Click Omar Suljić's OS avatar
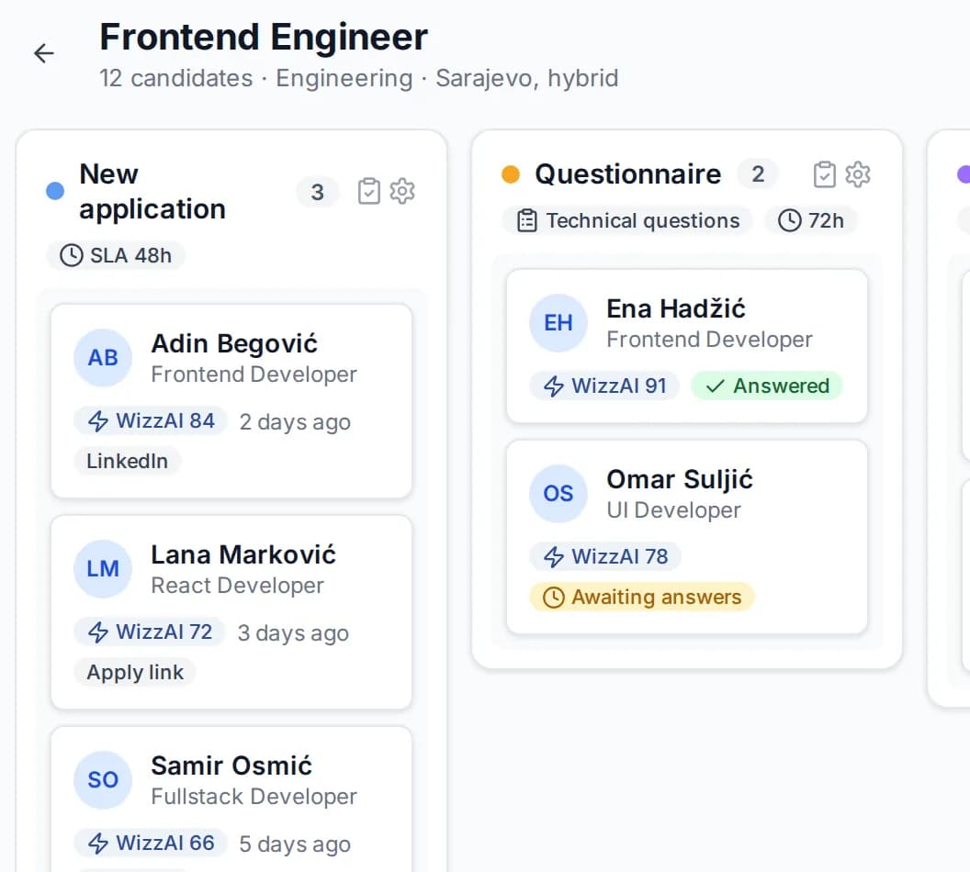The width and height of the screenshot is (970, 872). tap(558, 494)
